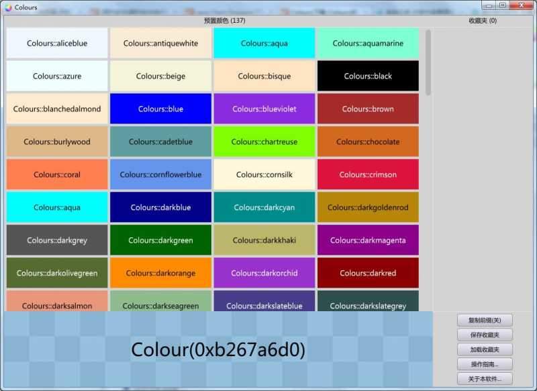The width and height of the screenshot is (537, 391).
Task: Select the Colours::black swatch
Action: [x=368, y=76]
